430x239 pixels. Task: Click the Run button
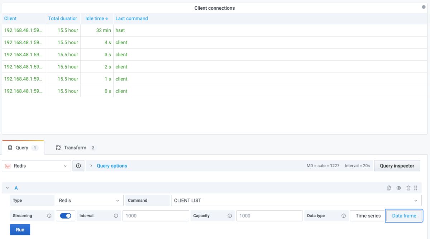[x=20, y=229]
